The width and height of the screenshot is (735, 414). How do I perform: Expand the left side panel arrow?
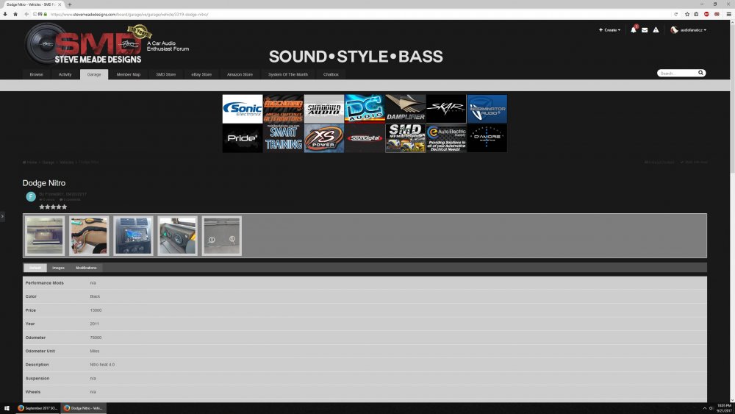pyautogui.click(x=2, y=216)
